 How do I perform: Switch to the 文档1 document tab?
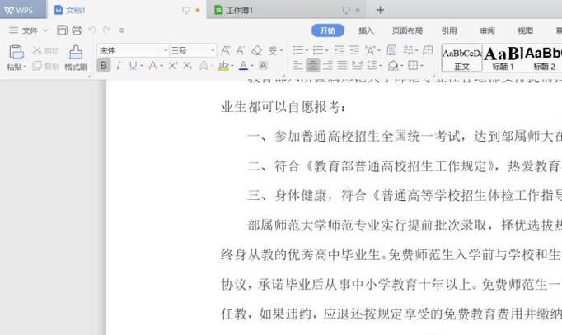coord(127,10)
